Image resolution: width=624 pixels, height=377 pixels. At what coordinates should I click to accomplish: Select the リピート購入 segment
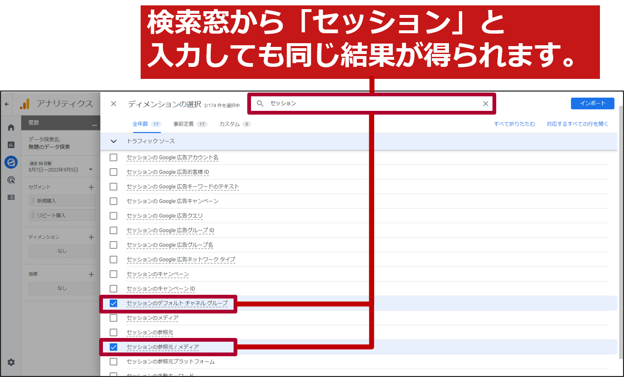tap(62, 215)
